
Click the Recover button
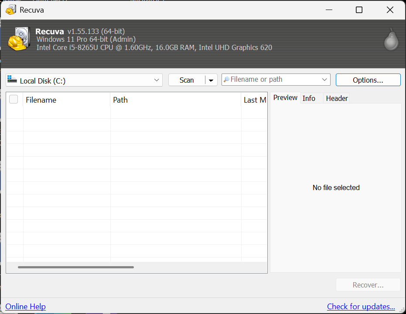tap(368, 285)
